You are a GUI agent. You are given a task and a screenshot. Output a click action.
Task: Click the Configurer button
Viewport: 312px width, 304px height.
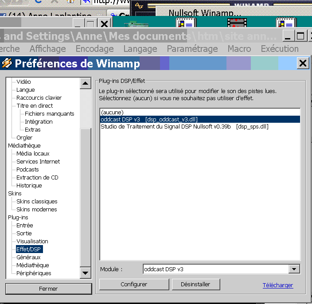click(x=134, y=285)
